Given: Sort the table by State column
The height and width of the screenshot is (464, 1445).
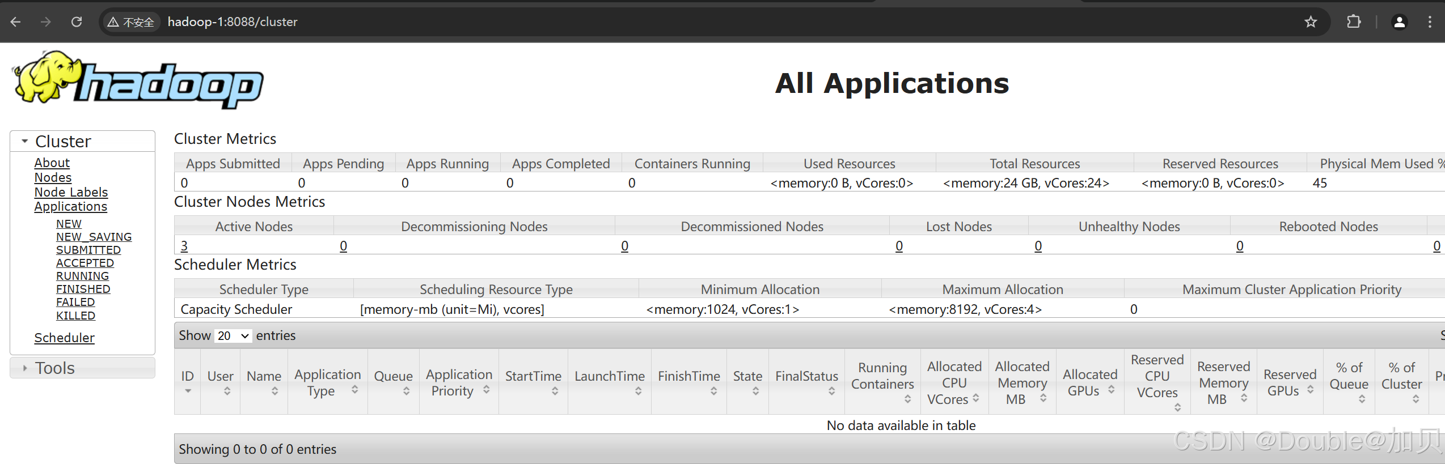Looking at the screenshot, I should pyautogui.click(x=747, y=381).
